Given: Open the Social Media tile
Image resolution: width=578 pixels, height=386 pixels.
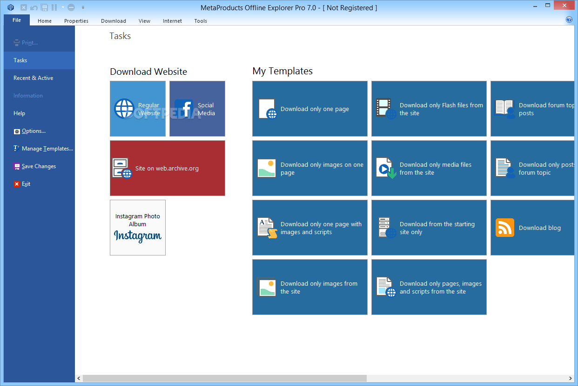Looking at the screenshot, I should click(197, 109).
